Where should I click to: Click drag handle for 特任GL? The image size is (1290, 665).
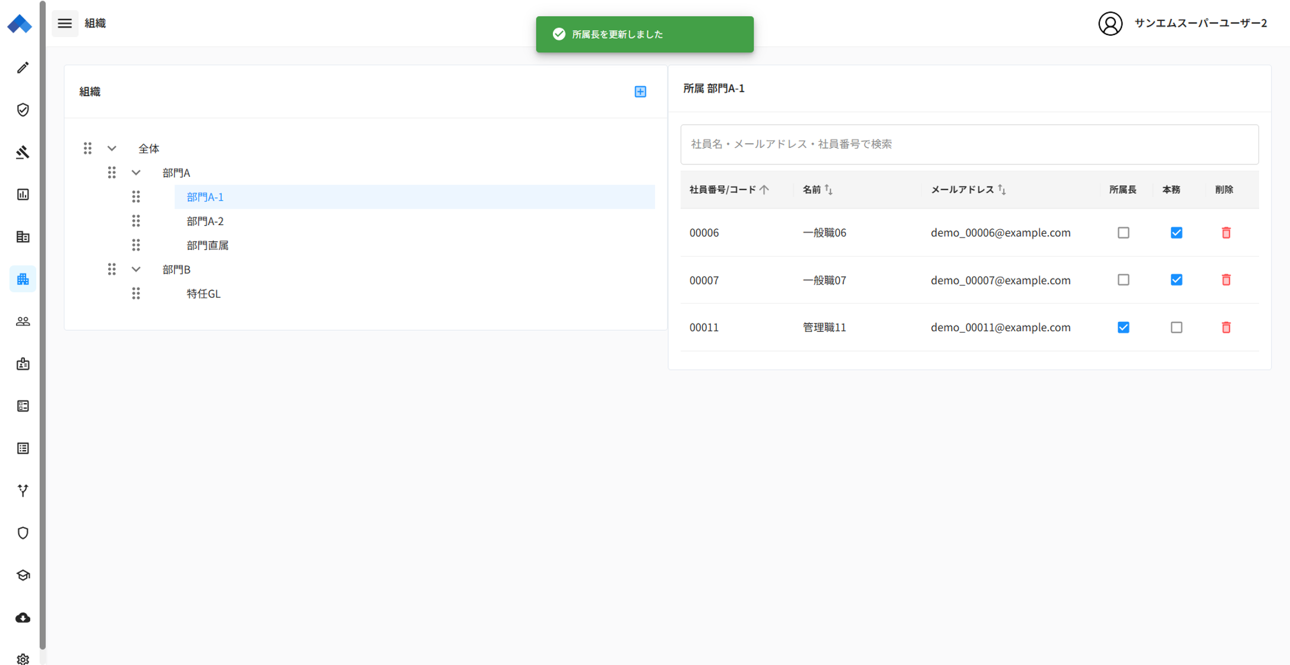click(136, 293)
